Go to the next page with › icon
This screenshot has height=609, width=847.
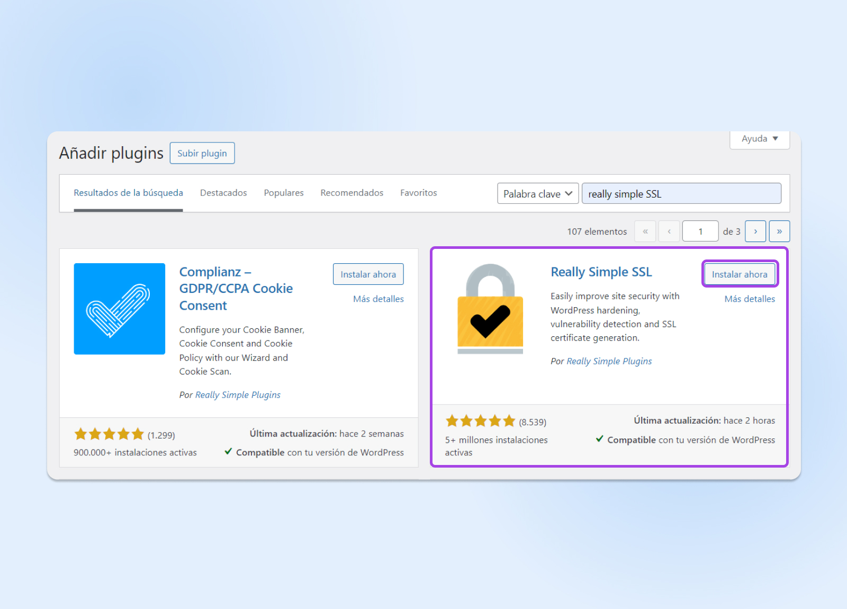tap(755, 231)
